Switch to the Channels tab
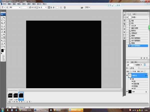Screen dimensions: 150x112 click(x=132, y=62)
